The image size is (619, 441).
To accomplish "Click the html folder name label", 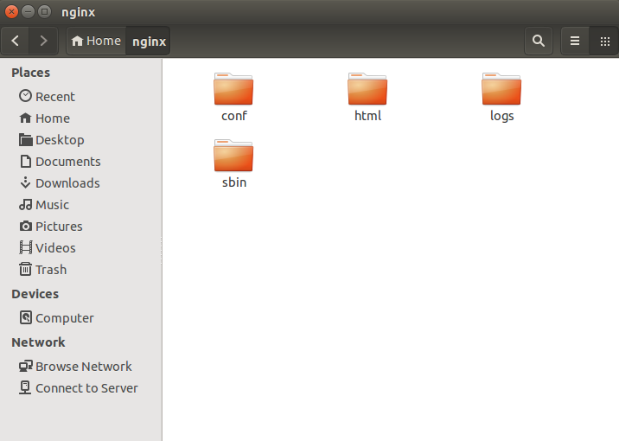I will pos(367,116).
